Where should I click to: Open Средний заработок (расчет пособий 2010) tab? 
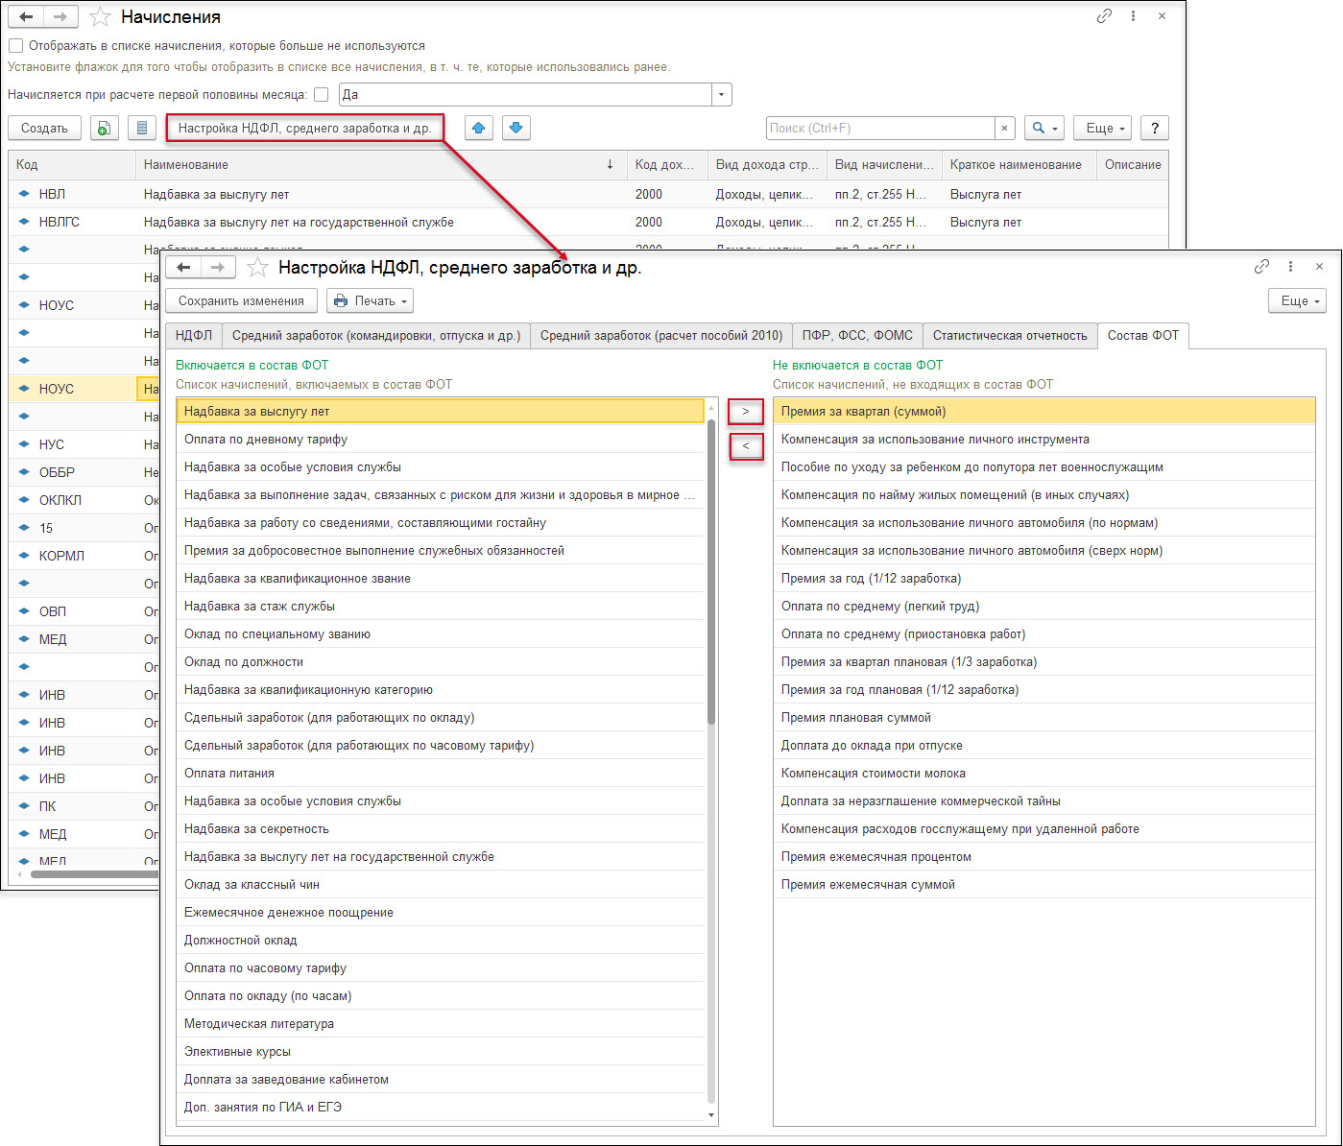coord(661,335)
